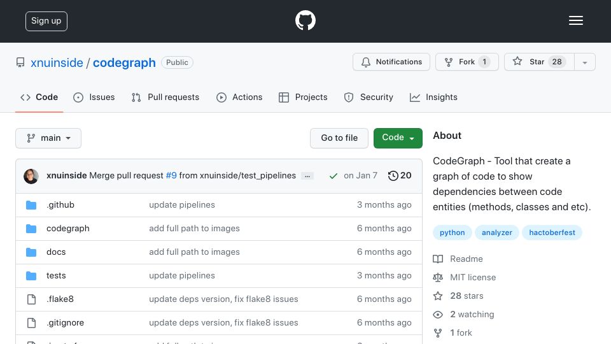
Task: Click the green commit status checkmark
Action: tap(333, 176)
